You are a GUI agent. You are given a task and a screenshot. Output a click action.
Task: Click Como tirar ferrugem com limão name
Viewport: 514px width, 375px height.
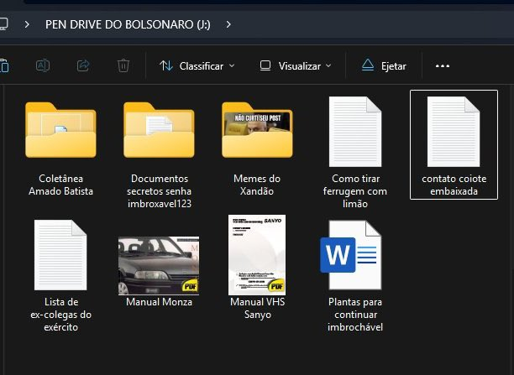coord(355,191)
